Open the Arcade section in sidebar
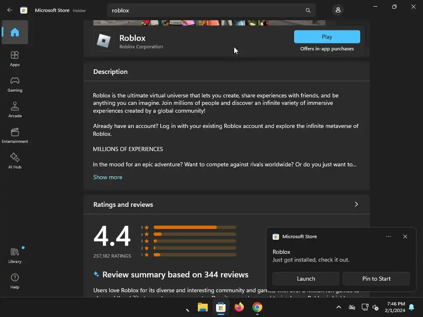Viewport: 423px width, 317px height. (15, 110)
